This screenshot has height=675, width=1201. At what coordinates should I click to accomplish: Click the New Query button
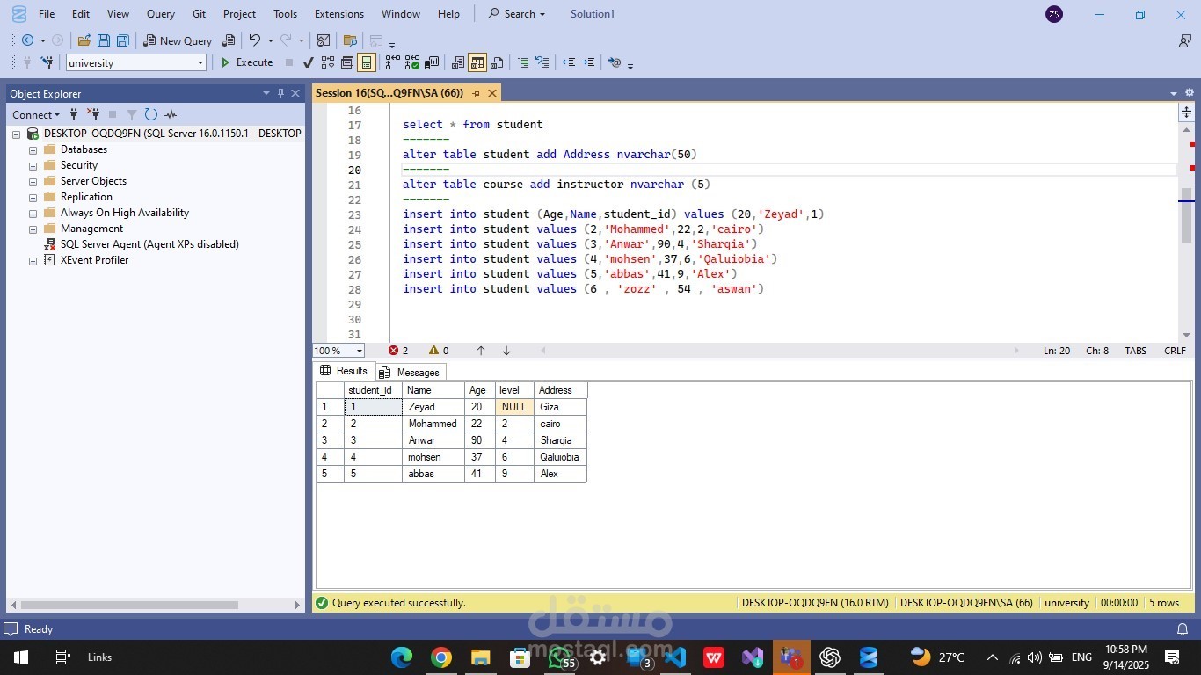(x=178, y=40)
